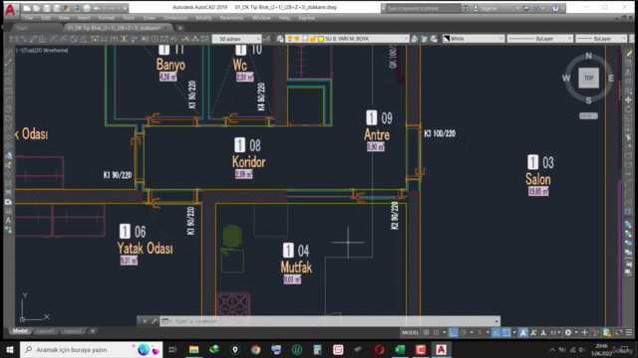638x358 pixels.
Task: Click the Diameter dimension tool icon
Action: (x=74, y=39)
